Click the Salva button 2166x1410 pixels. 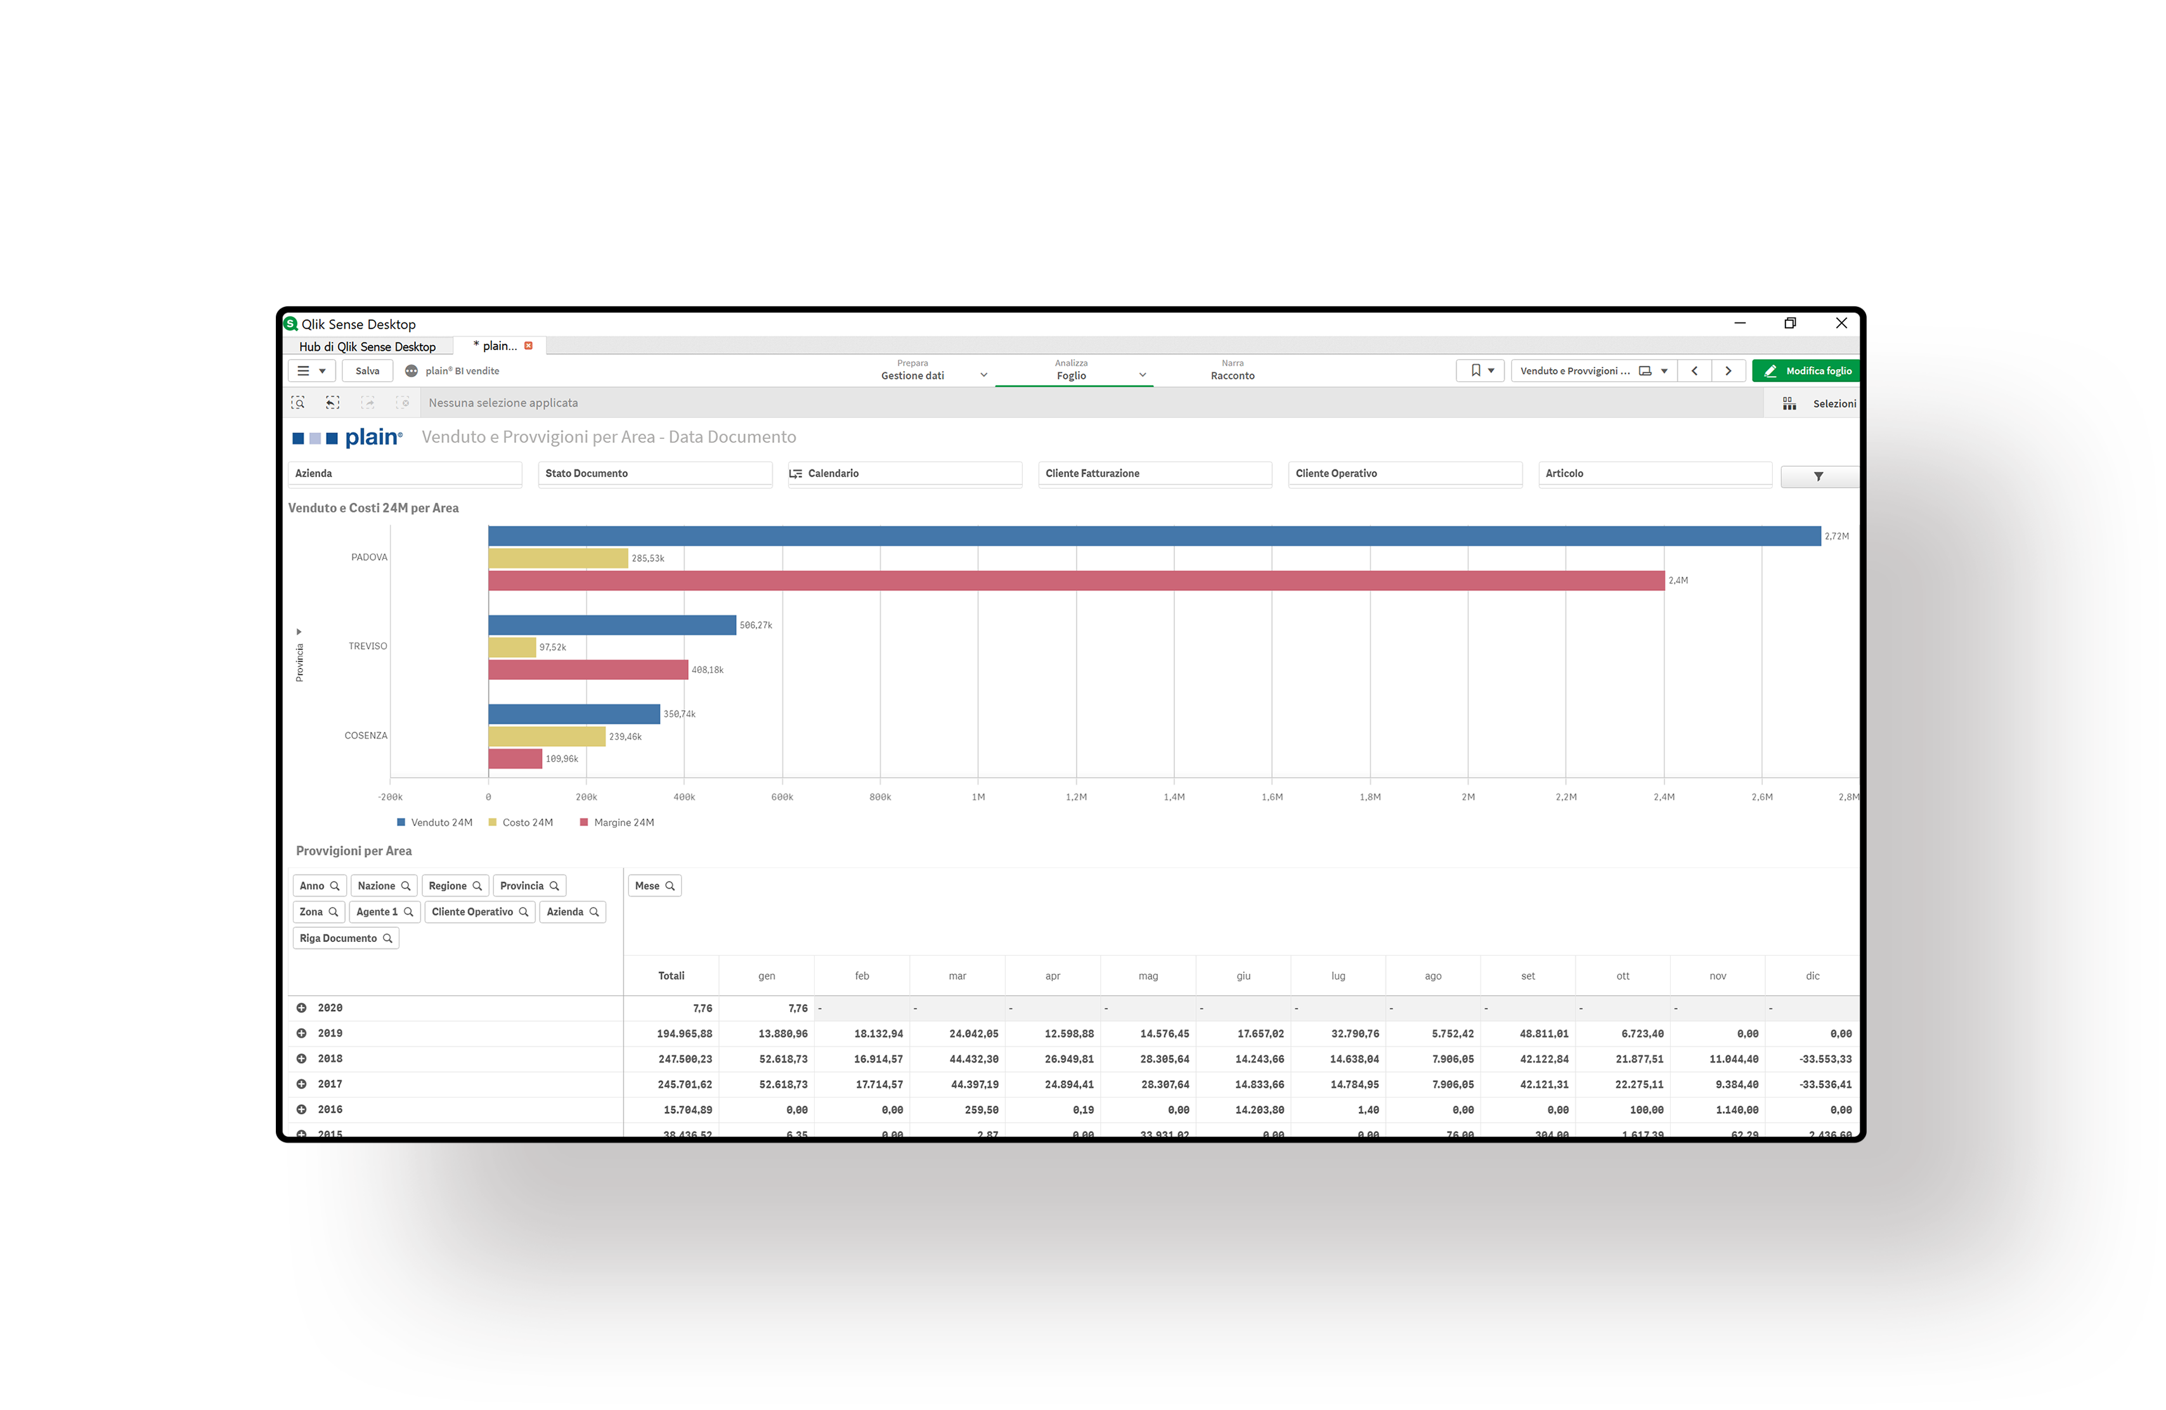[366, 370]
